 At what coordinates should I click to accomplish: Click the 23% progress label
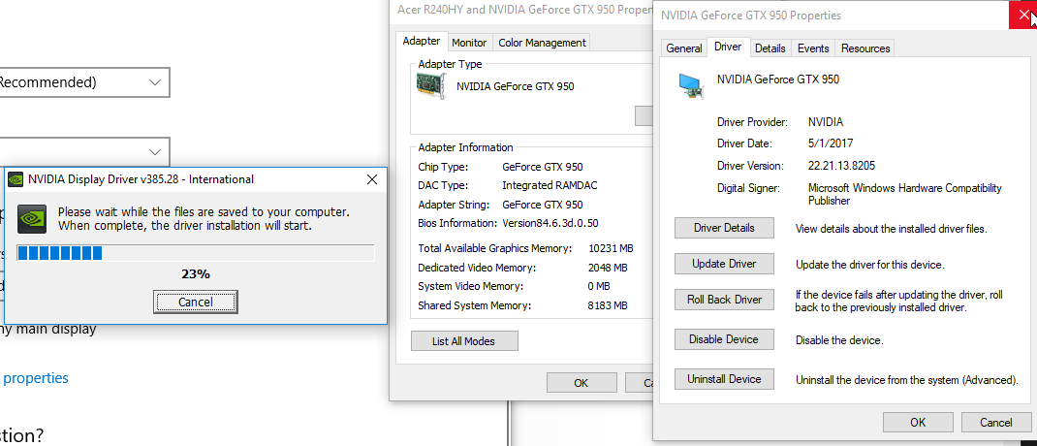[195, 274]
